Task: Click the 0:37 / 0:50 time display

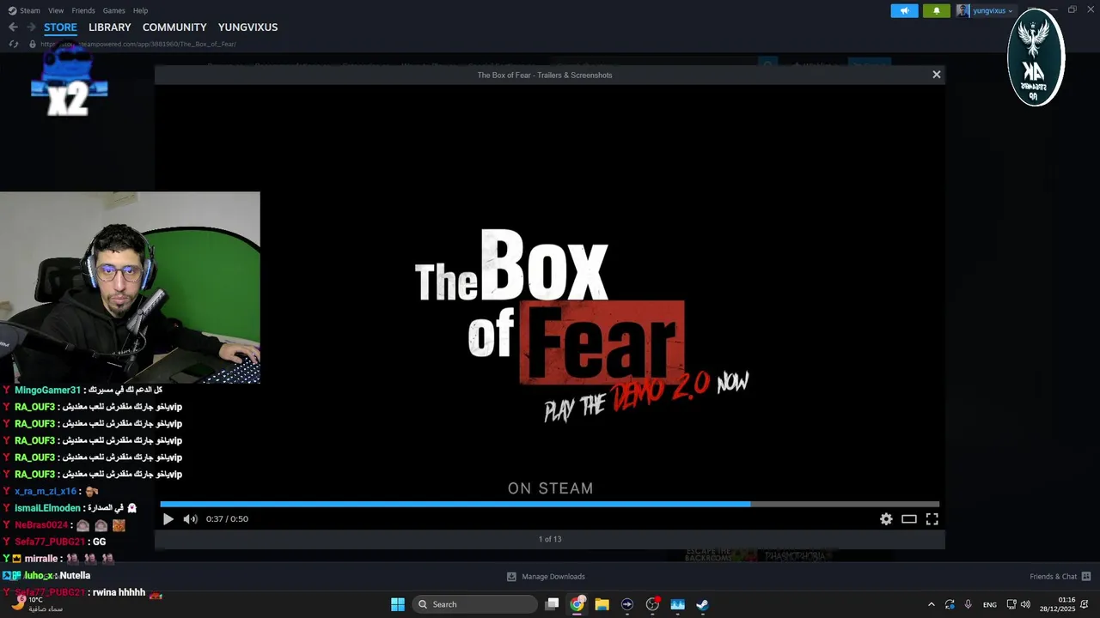Action: (x=227, y=519)
